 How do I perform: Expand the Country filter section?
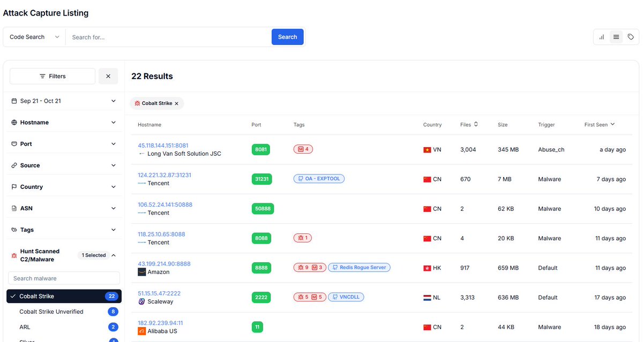click(64, 186)
